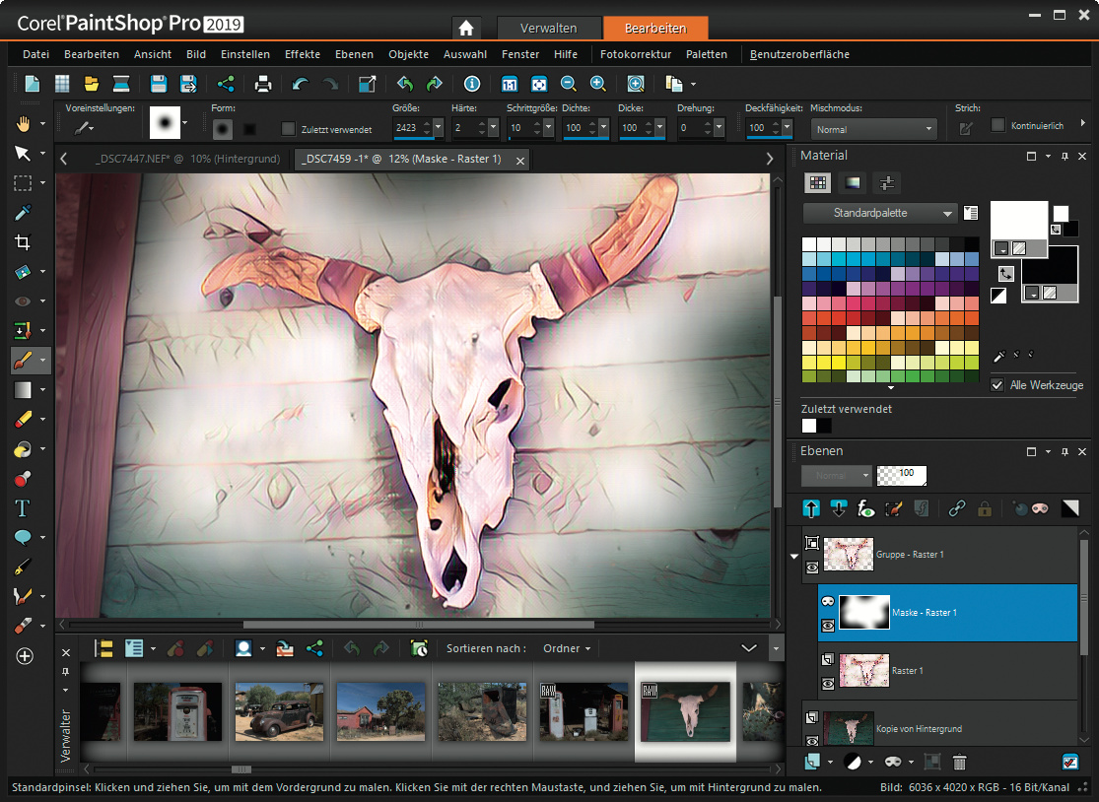Expand the Standardpalette dropdown
Screen dimensions: 1099x802
879,213
